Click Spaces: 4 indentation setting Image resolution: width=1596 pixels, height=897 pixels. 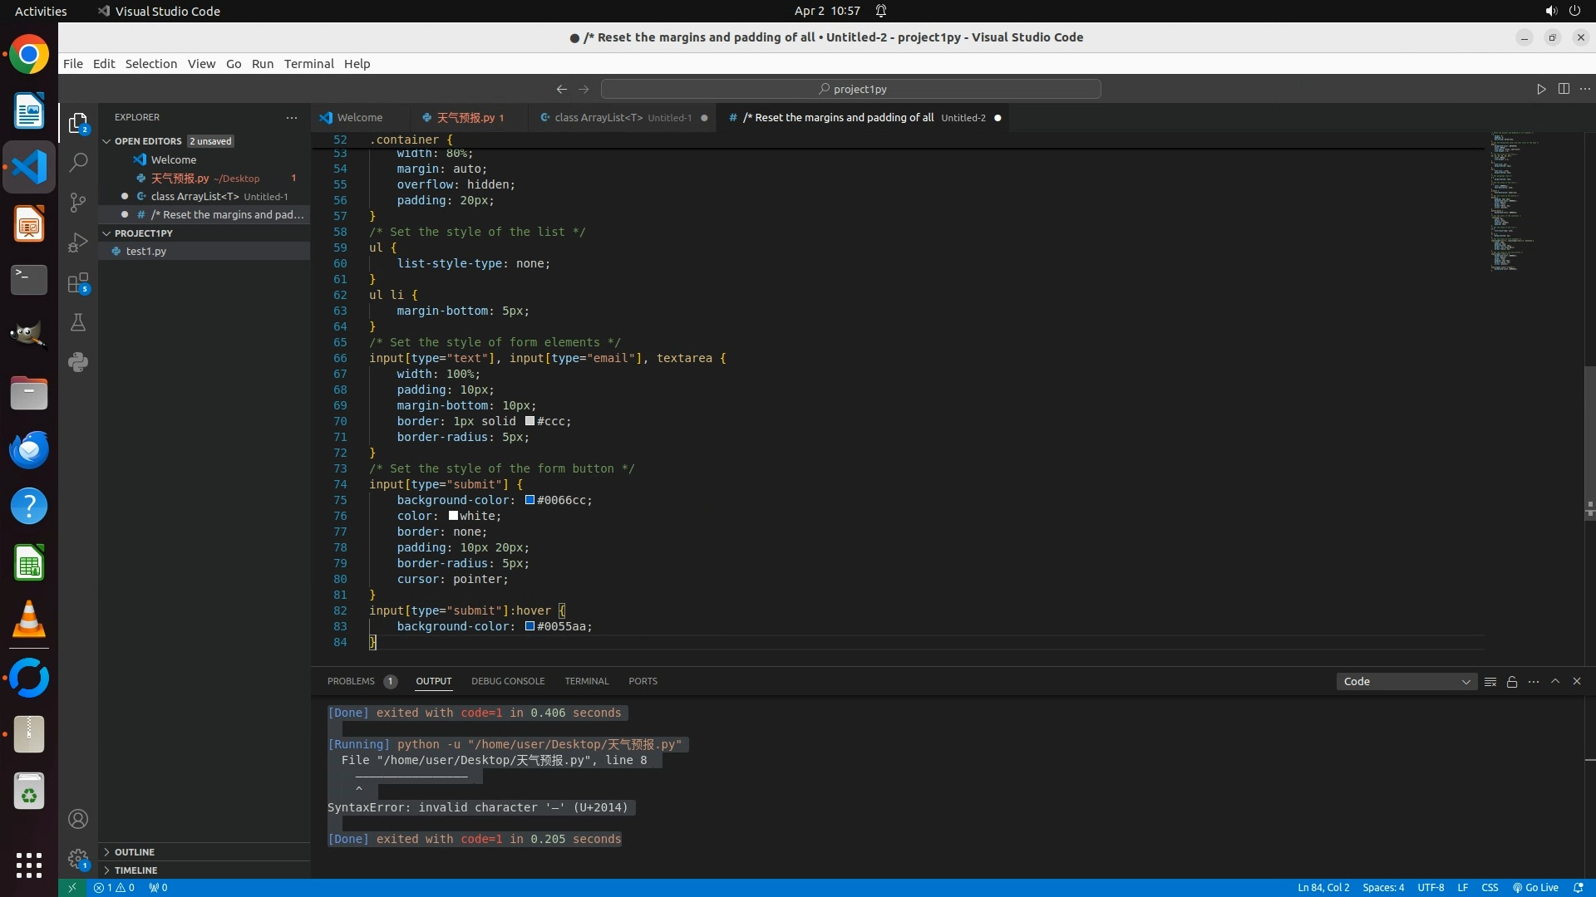[x=1383, y=887]
